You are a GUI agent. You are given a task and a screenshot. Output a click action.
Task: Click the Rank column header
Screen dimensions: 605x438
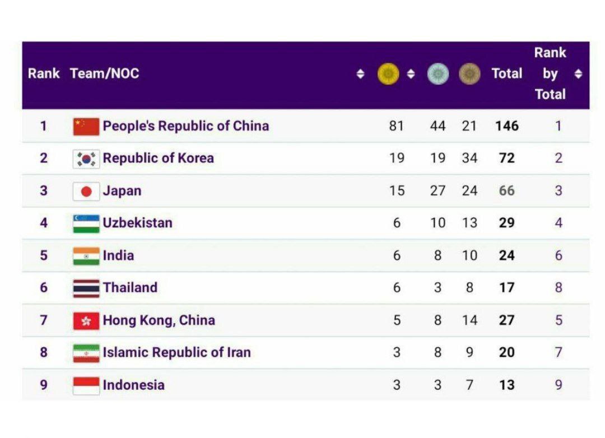click(x=44, y=73)
